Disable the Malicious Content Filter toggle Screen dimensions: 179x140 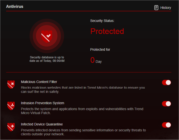pos(166,82)
